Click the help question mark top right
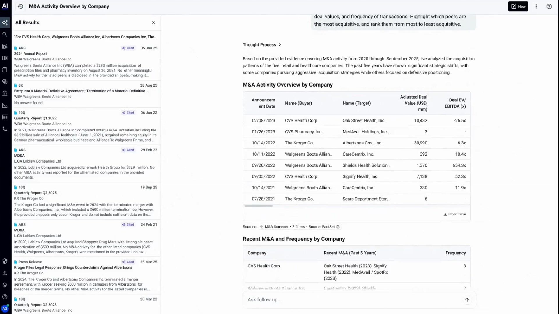Image resolution: width=559 pixels, height=314 pixels. click(549, 6)
